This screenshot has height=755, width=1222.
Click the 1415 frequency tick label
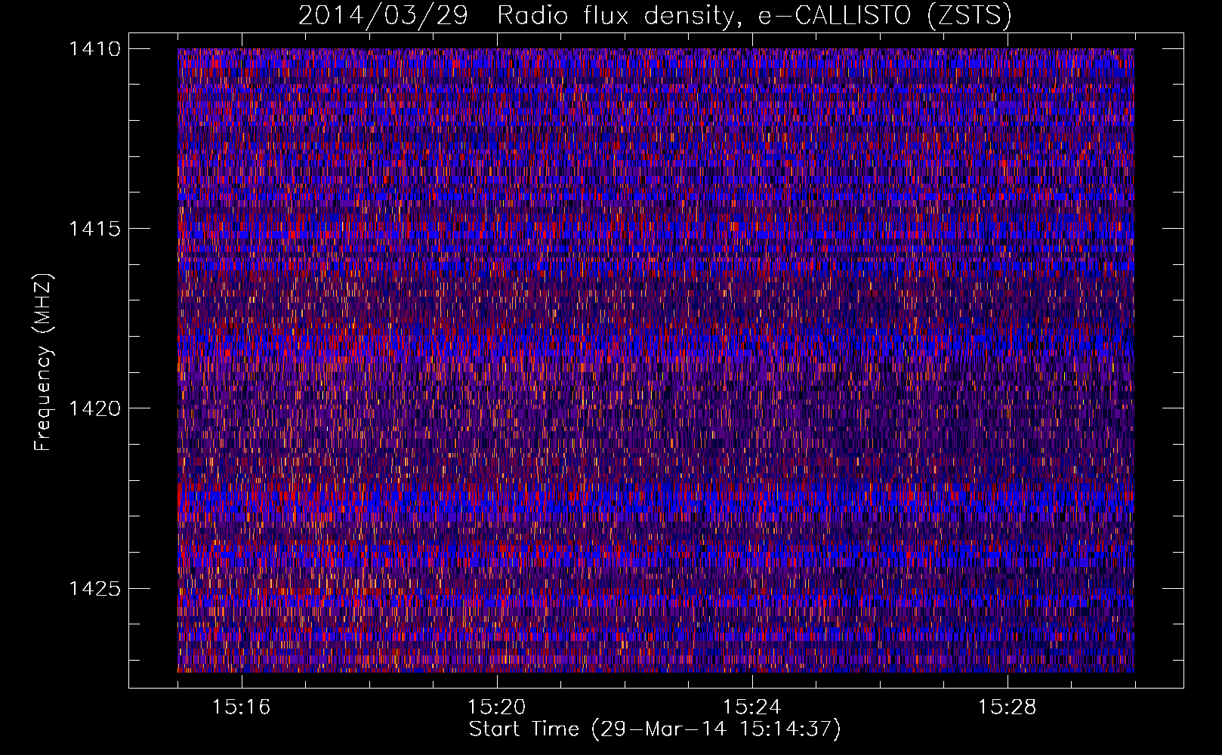coord(94,229)
